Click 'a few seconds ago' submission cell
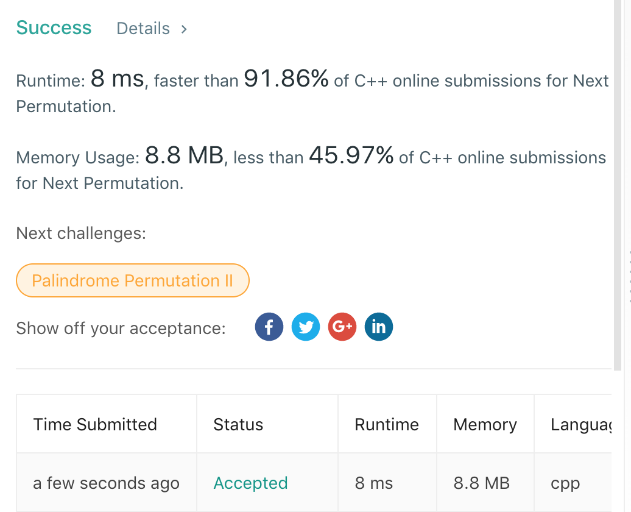The width and height of the screenshot is (631, 512). pyautogui.click(x=106, y=483)
